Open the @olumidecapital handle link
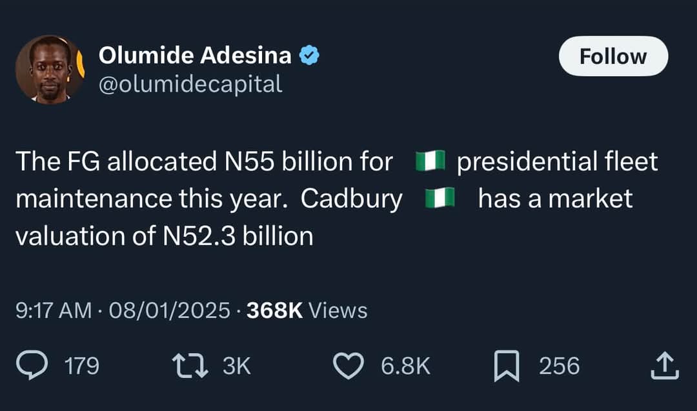The image size is (697, 411). point(190,85)
